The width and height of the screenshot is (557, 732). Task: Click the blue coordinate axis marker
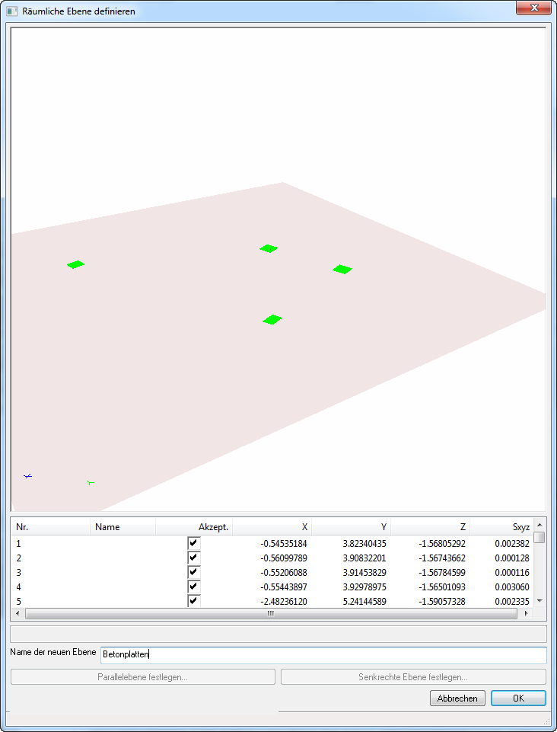click(28, 476)
